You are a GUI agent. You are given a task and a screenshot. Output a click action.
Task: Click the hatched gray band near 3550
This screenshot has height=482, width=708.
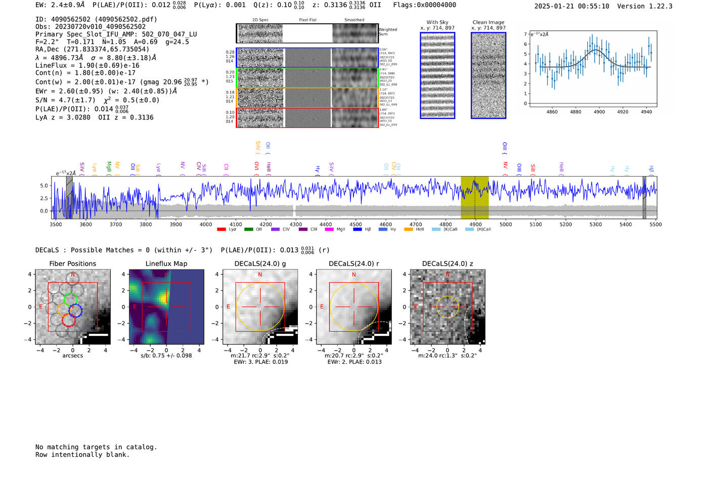pyautogui.click(x=69, y=198)
